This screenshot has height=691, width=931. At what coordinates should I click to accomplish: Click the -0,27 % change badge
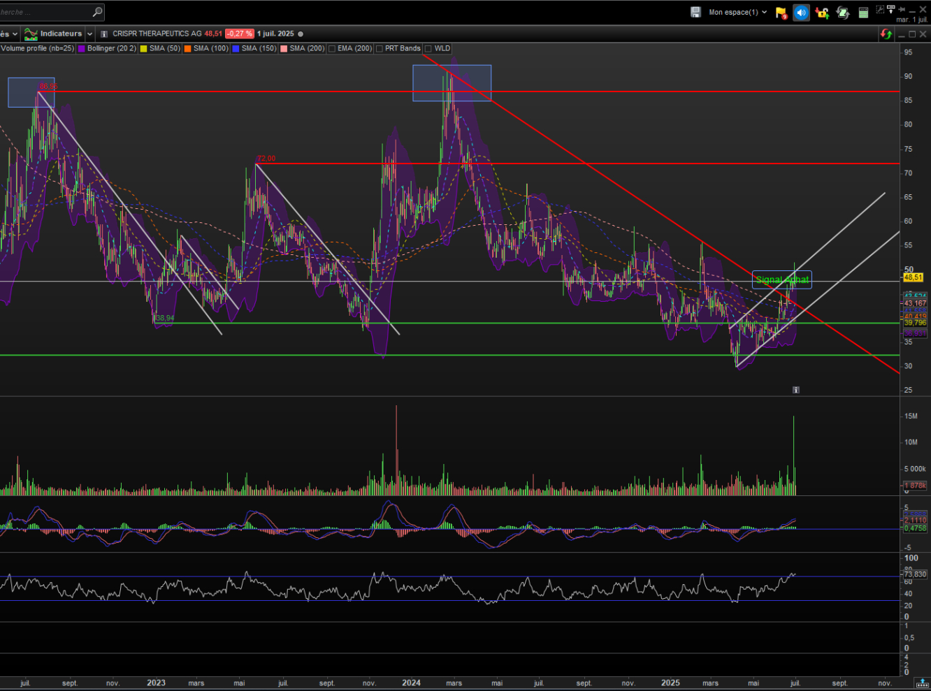pos(240,34)
